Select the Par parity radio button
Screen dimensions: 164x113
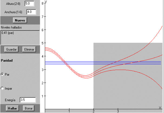click(2, 74)
